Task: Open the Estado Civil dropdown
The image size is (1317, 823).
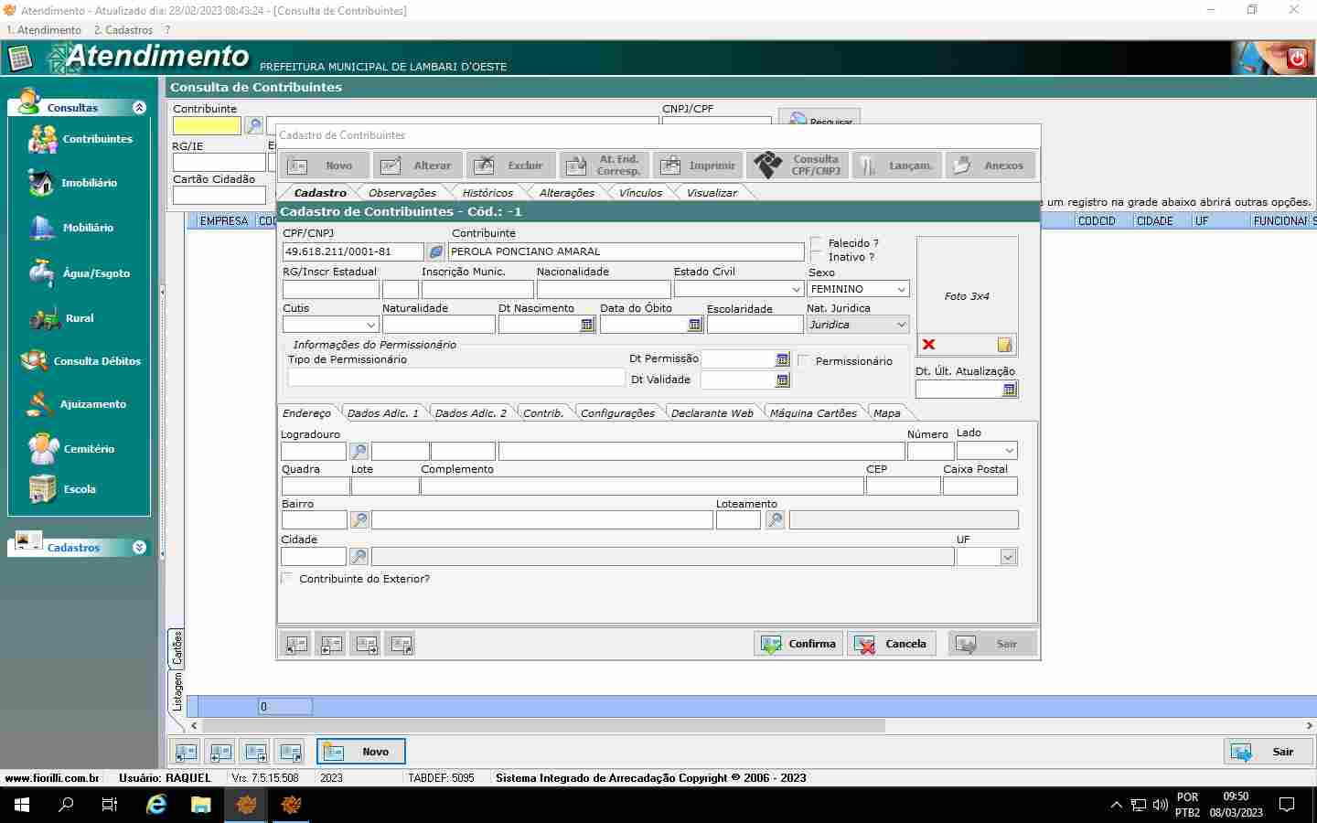Action: click(796, 289)
